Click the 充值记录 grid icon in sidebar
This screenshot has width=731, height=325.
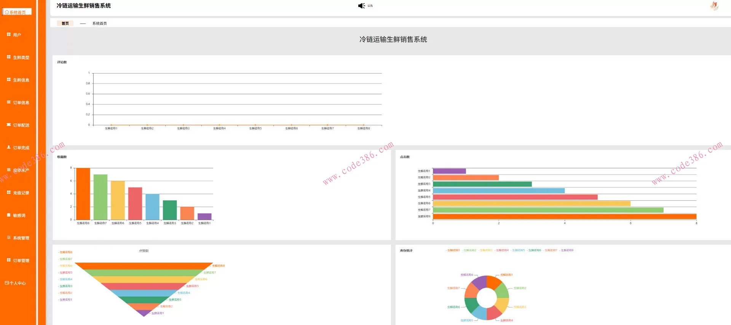[x=9, y=193]
